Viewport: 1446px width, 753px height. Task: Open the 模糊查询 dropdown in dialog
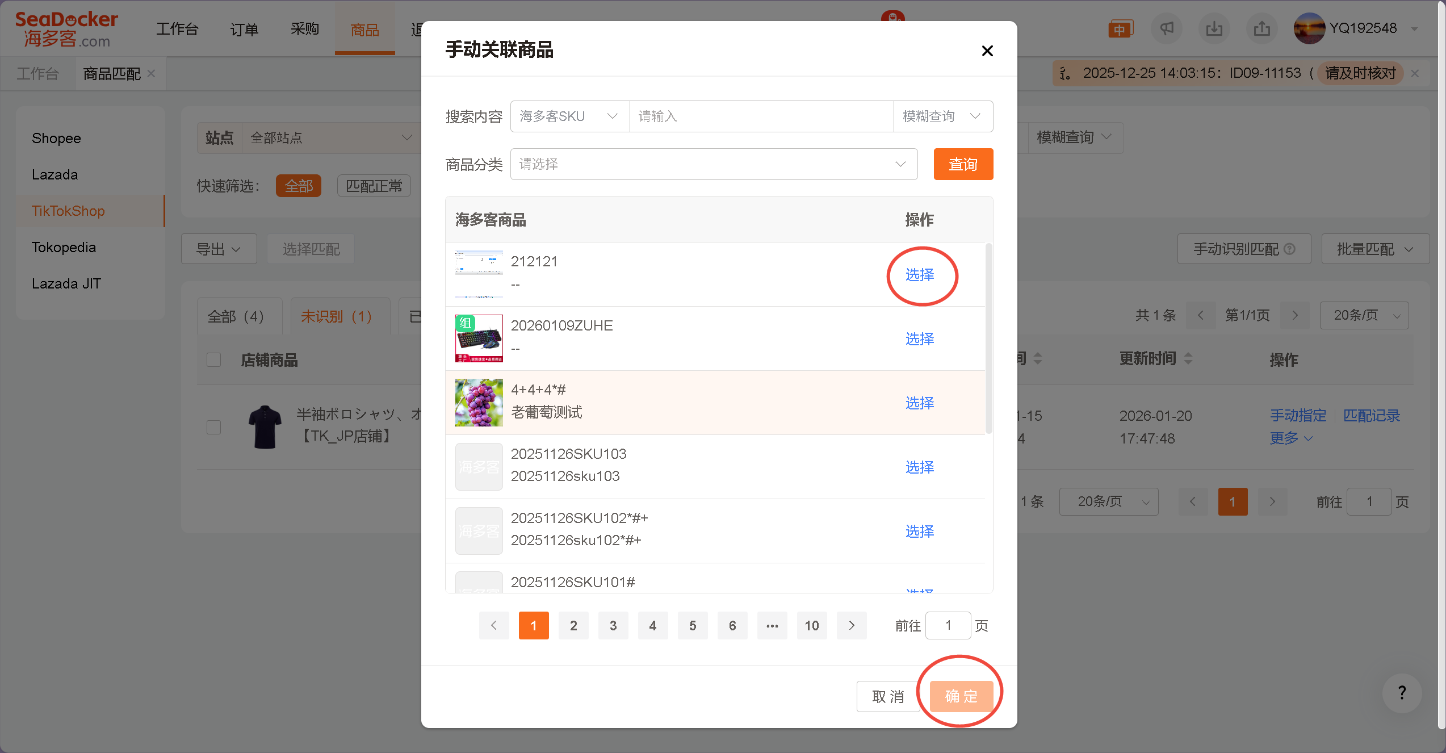942,116
